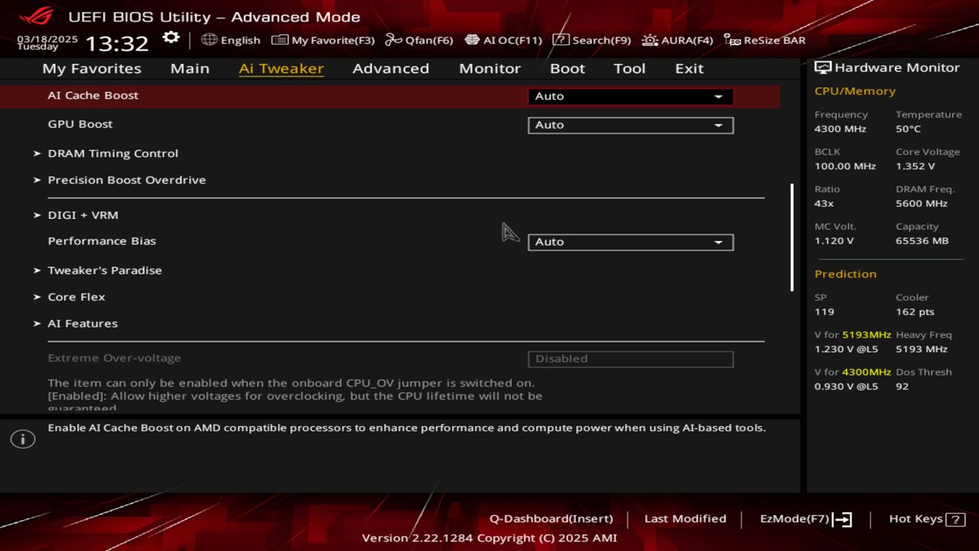Click the info icon in help bar
Viewport: 979px width, 551px height.
(x=23, y=439)
